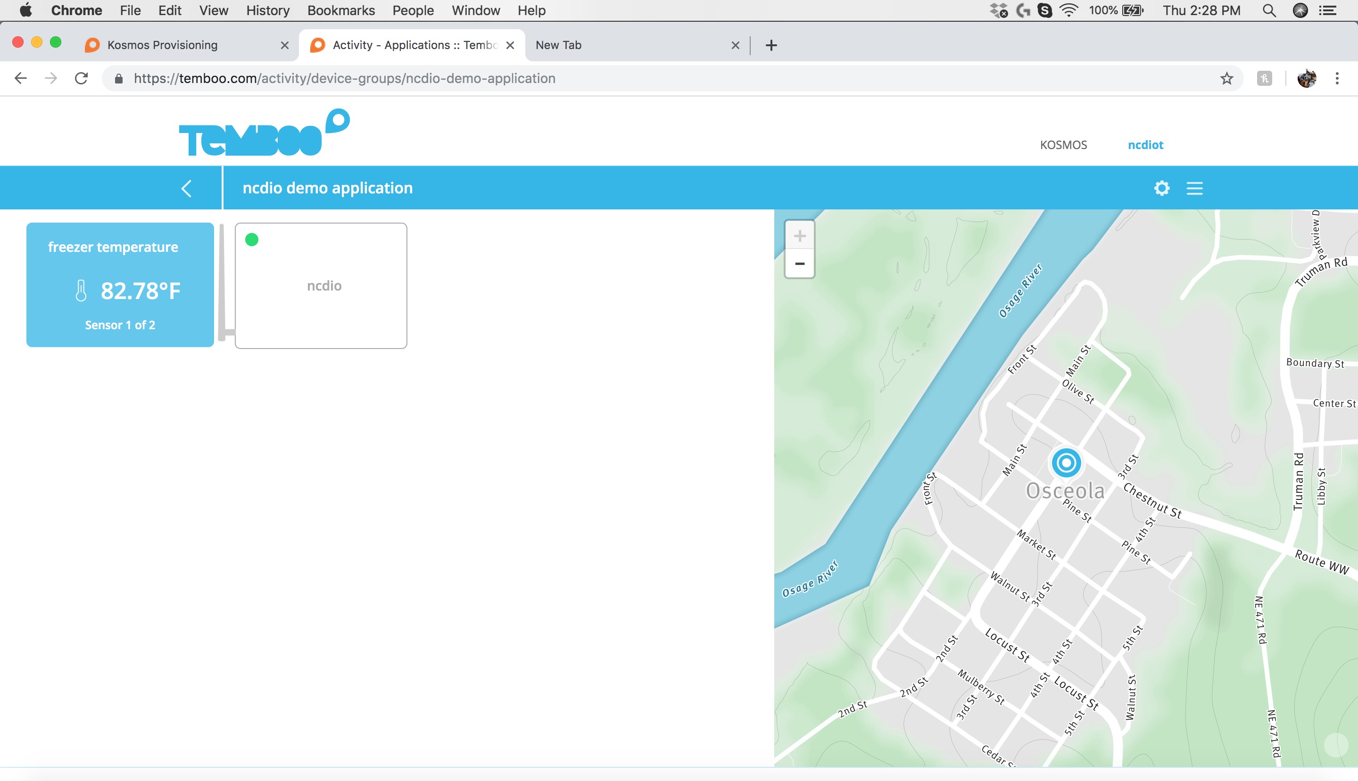
Task: Select the freezer temperature sensor card
Action: (x=120, y=285)
